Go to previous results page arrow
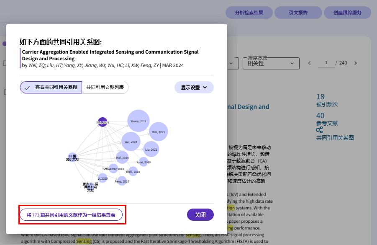 point(310,63)
